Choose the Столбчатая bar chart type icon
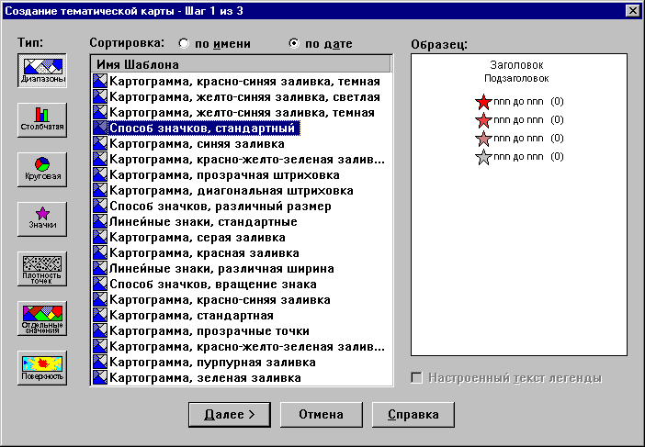This screenshot has width=645, height=447. point(41,119)
